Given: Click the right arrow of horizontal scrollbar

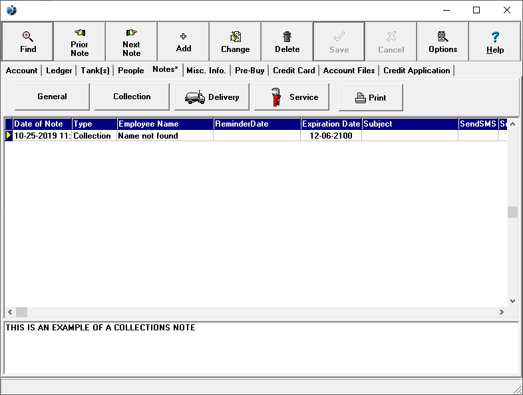Looking at the screenshot, I should click(501, 312).
